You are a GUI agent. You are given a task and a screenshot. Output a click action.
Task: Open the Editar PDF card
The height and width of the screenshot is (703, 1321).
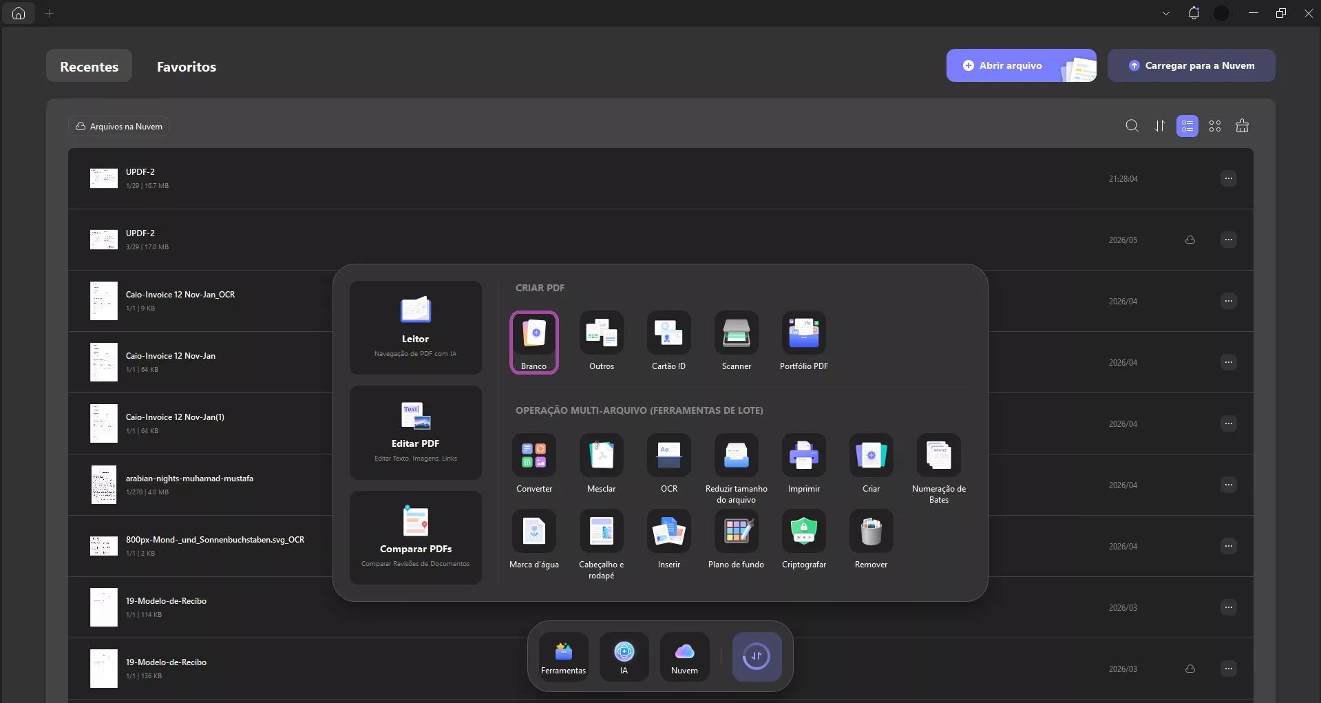[416, 432]
